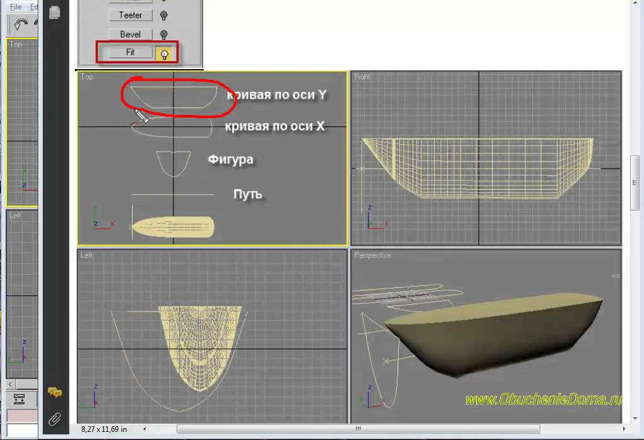Click the Top viewport label in the background window
The width and height of the screenshot is (644, 440).
(x=16, y=44)
